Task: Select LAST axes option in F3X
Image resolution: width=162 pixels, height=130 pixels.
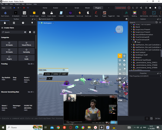Action: [64, 74]
